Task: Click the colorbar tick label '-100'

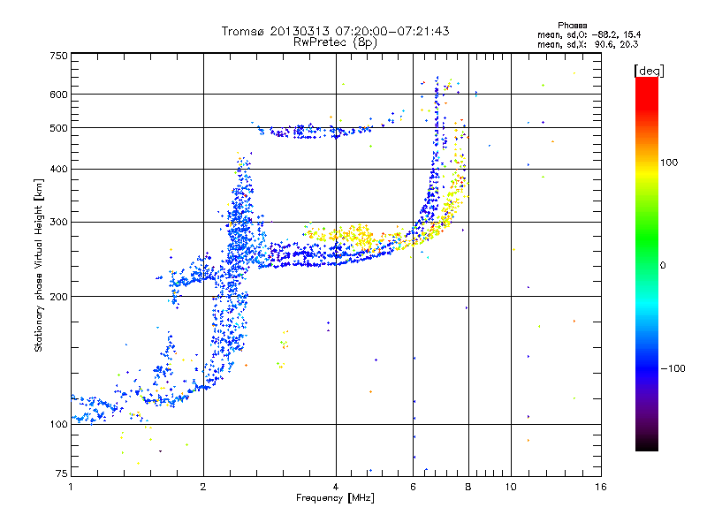Action: [x=673, y=368]
